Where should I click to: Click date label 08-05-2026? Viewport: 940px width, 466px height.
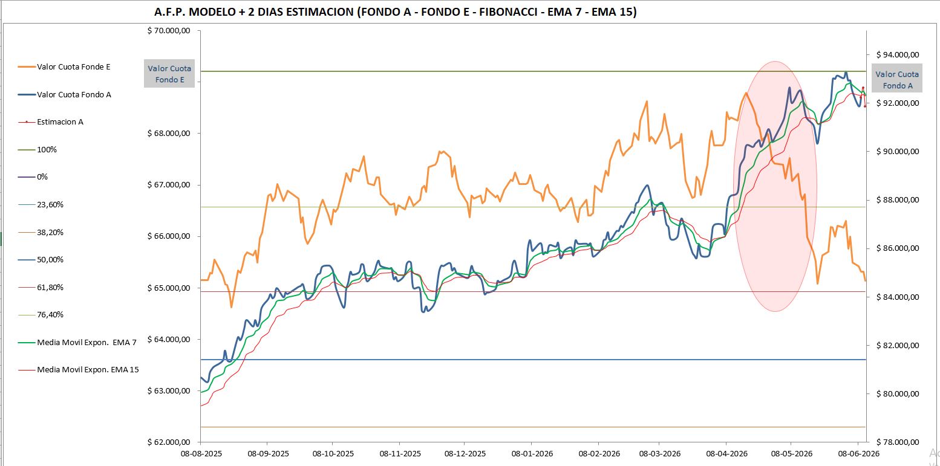pyautogui.click(x=791, y=453)
